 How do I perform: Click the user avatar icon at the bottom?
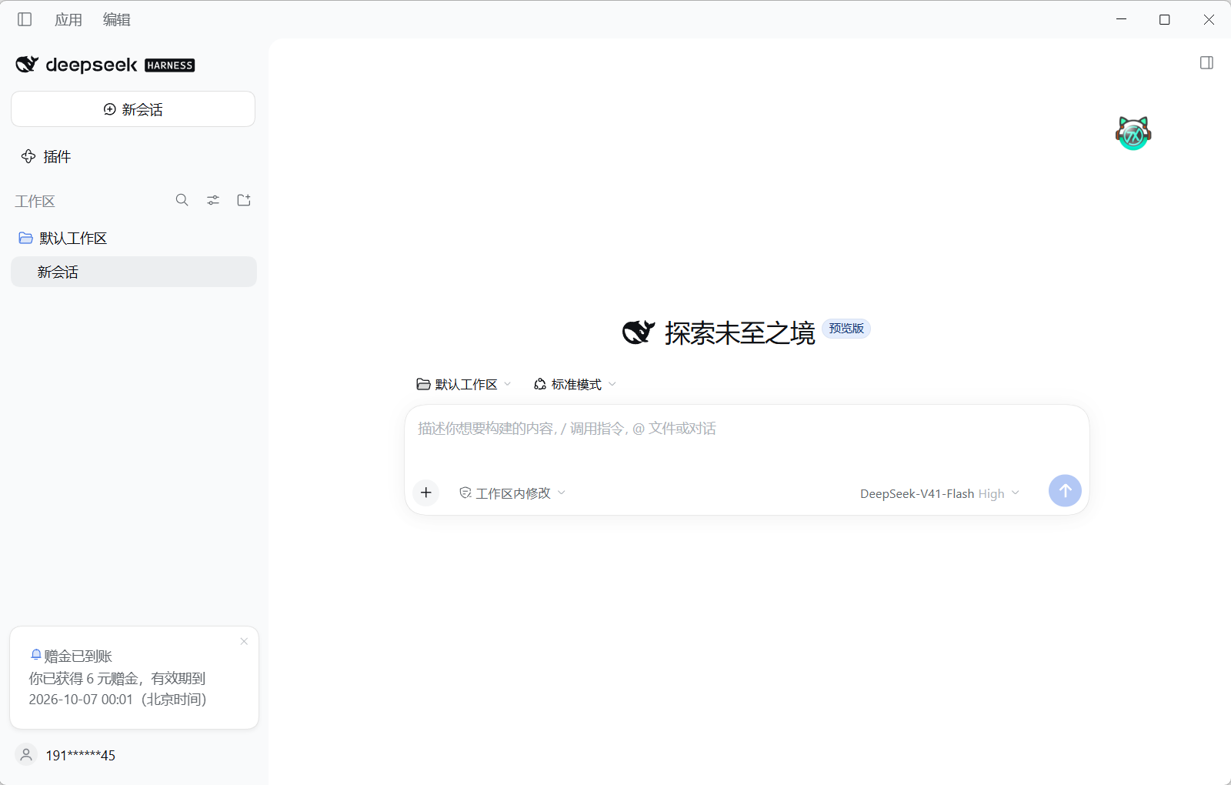[x=26, y=755]
